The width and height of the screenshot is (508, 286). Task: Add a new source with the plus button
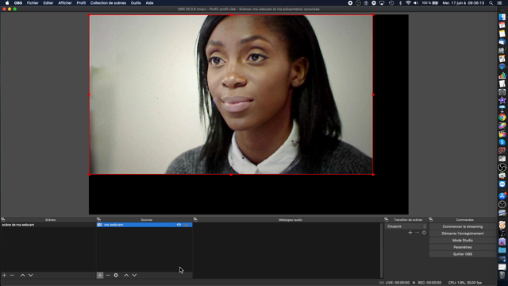100,275
